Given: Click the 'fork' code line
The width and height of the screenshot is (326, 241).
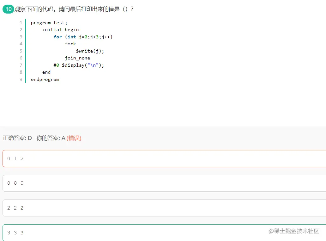Looking at the screenshot, I should point(70,44).
